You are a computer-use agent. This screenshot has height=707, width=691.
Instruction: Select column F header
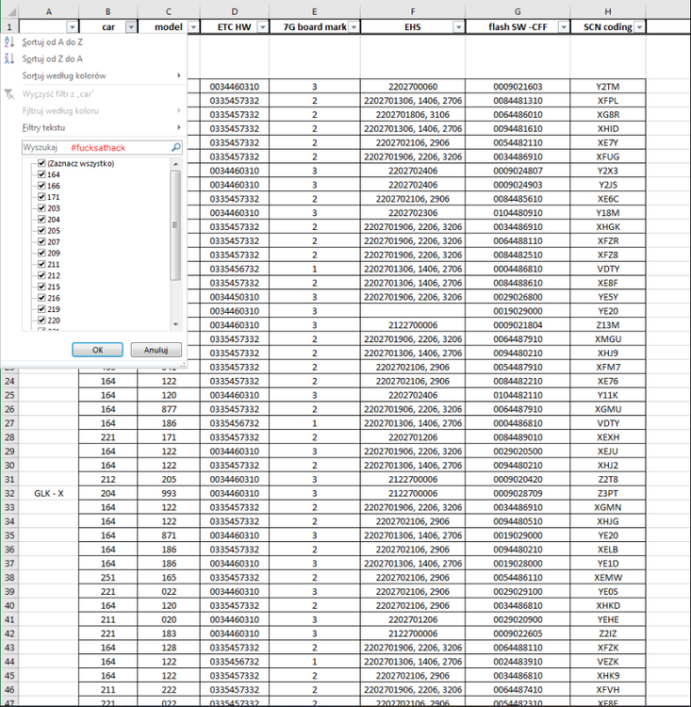pos(413,11)
